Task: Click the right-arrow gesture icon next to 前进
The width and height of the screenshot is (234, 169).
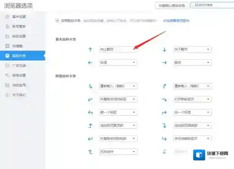Action: click(165, 62)
